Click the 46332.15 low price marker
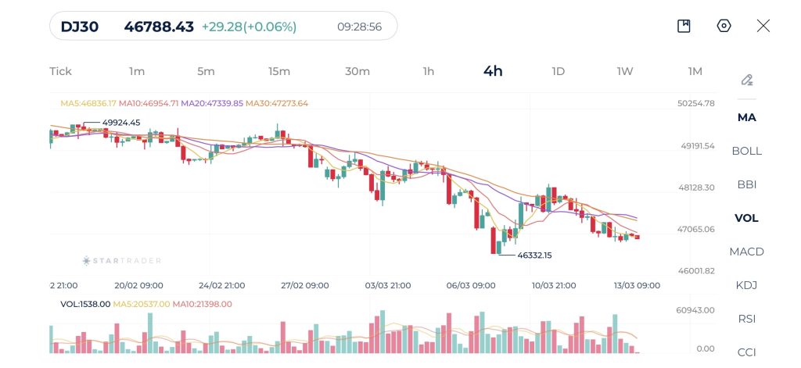Image resolution: width=801 pixels, height=368 pixels. tap(534, 255)
